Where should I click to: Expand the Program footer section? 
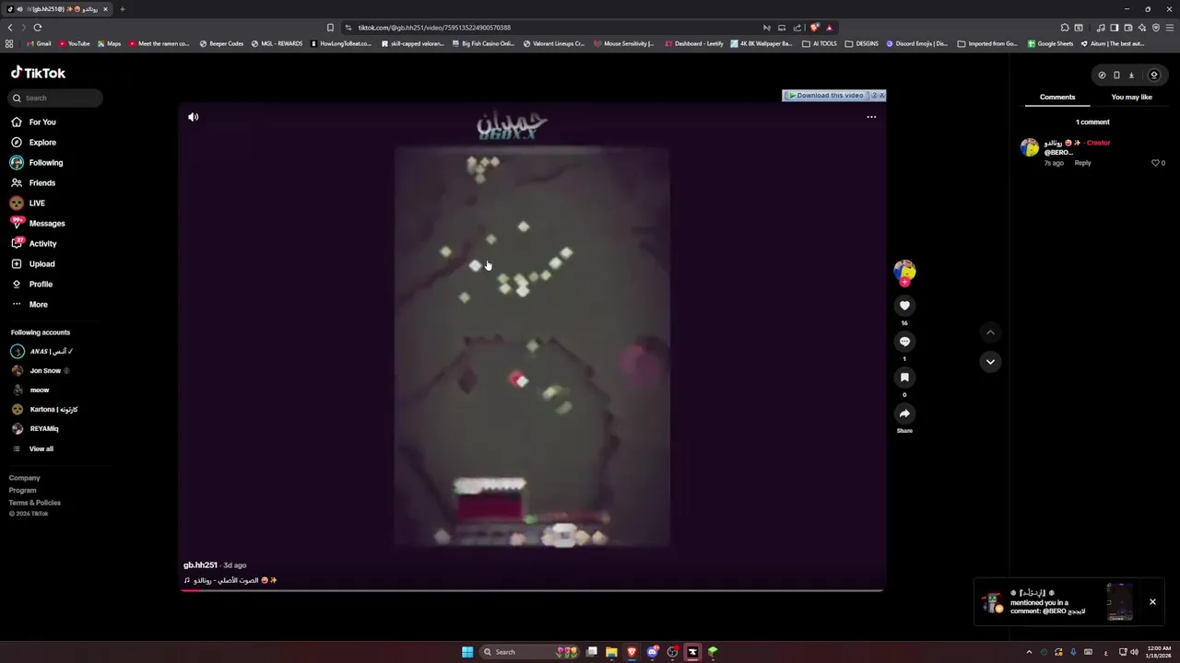23,490
